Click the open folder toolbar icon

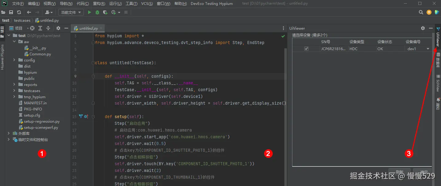[x=3, y=12]
